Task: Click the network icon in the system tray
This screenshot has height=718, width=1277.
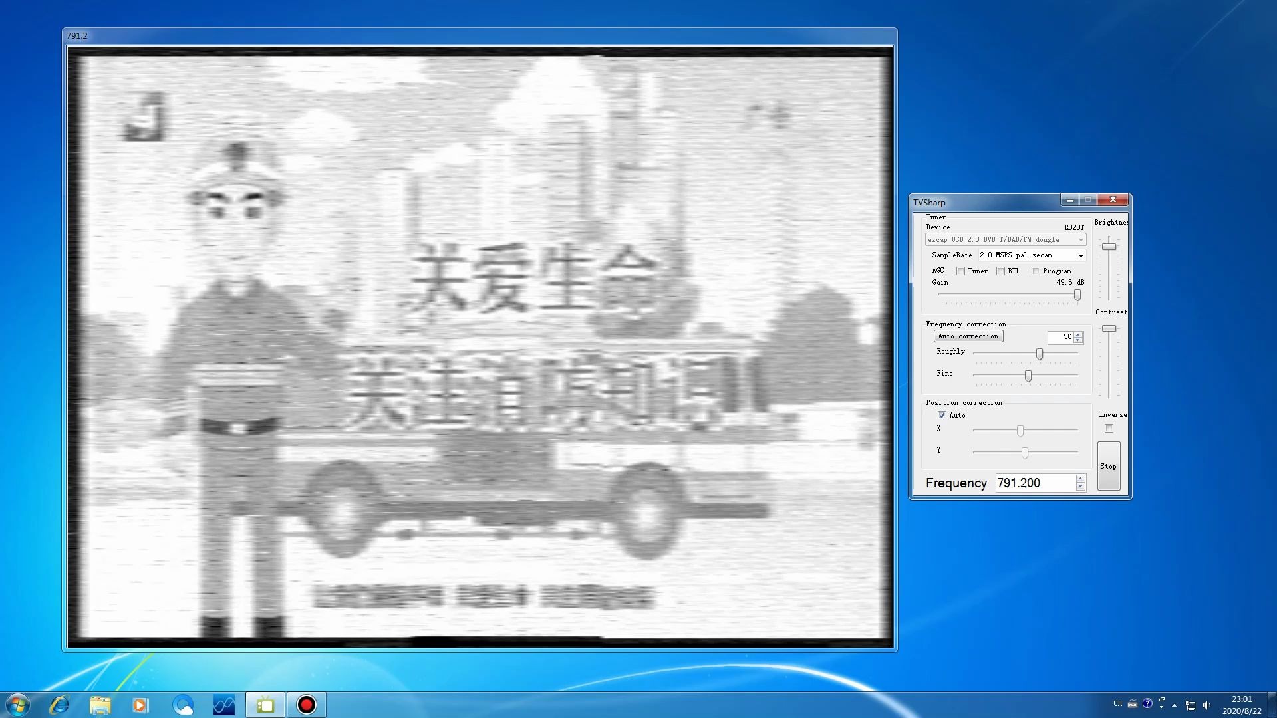Action: click(1191, 704)
